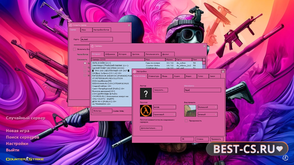Click the Настройки window title icon

tap(134, 71)
